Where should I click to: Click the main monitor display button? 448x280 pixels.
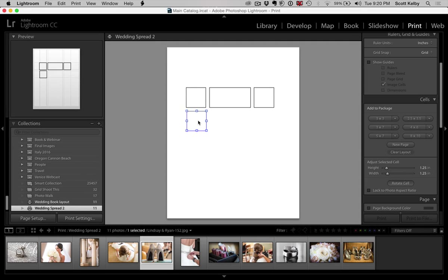click(x=9, y=230)
